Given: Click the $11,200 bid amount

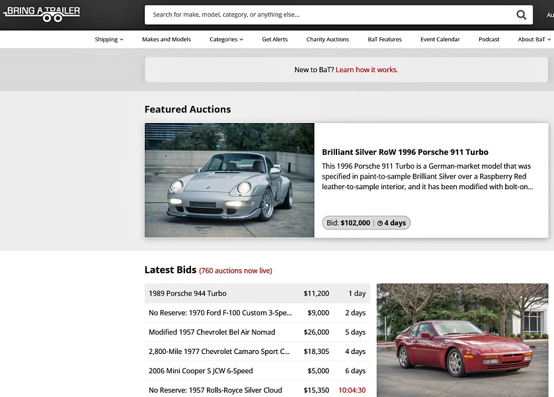Looking at the screenshot, I should tap(316, 293).
